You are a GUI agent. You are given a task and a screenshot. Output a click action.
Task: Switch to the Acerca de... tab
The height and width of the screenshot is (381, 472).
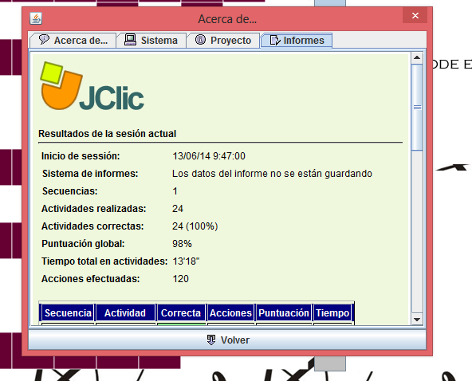73,41
